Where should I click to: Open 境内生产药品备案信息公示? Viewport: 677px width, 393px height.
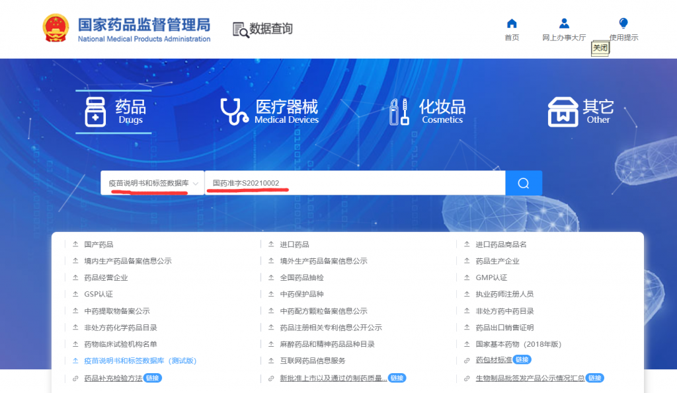128,261
